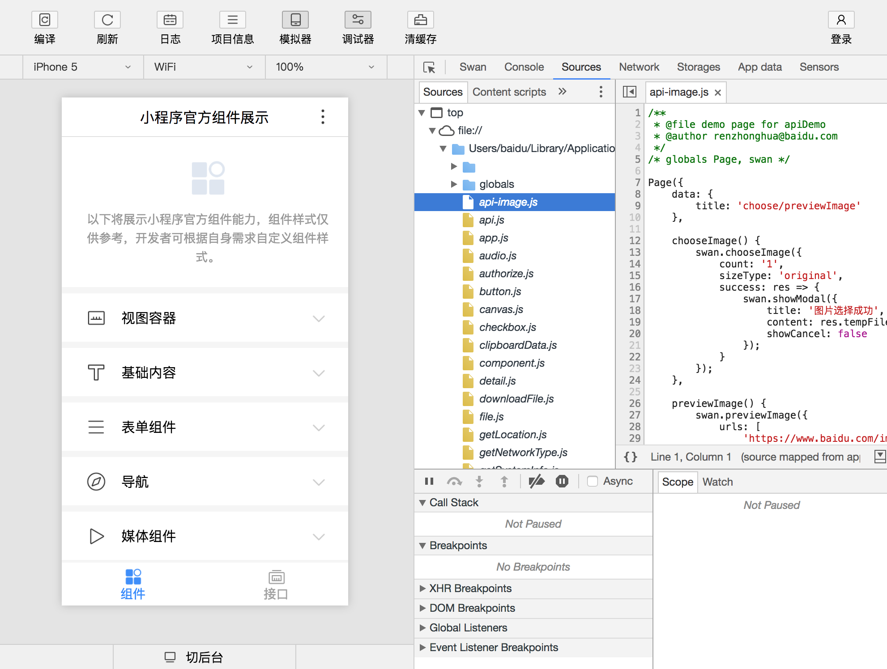Switch to the Console tab
This screenshot has width=887, height=669.
click(524, 67)
